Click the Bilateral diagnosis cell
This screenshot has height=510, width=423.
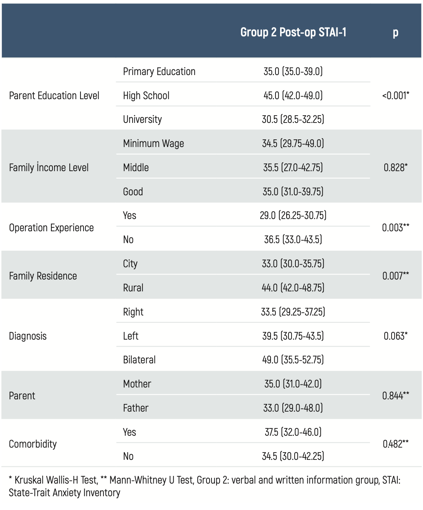click(x=139, y=360)
